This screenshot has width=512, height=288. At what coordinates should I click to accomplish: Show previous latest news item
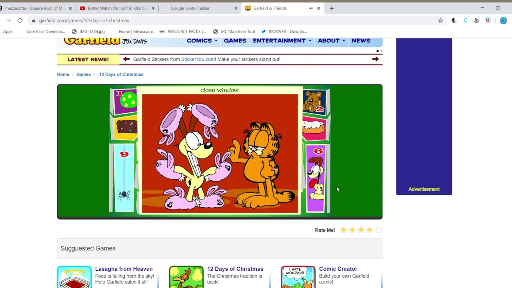[126, 59]
